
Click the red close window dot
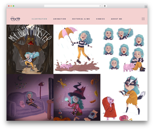tap(9, 6)
